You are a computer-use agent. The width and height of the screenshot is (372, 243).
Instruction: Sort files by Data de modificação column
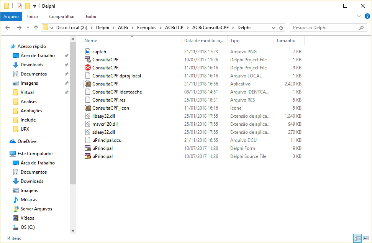[x=205, y=41]
